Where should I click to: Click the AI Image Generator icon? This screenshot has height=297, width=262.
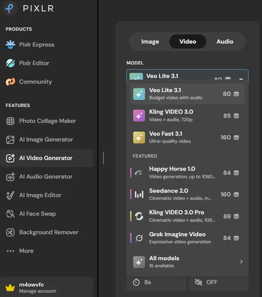coord(10,139)
